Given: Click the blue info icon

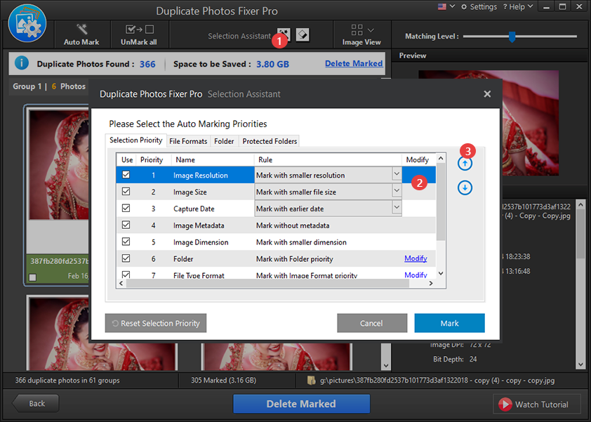Looking at the screenshot, I should coord(22,63).
